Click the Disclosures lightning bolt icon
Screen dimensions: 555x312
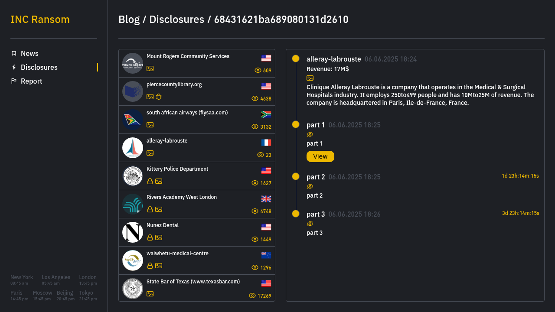(14, 67)
